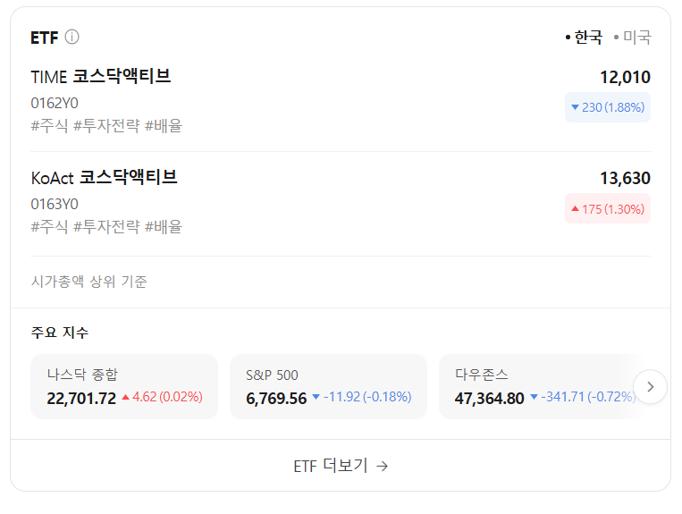Click the 13,630 price value
The height and width of the screenshot is (514, 682).
(625, 178)
